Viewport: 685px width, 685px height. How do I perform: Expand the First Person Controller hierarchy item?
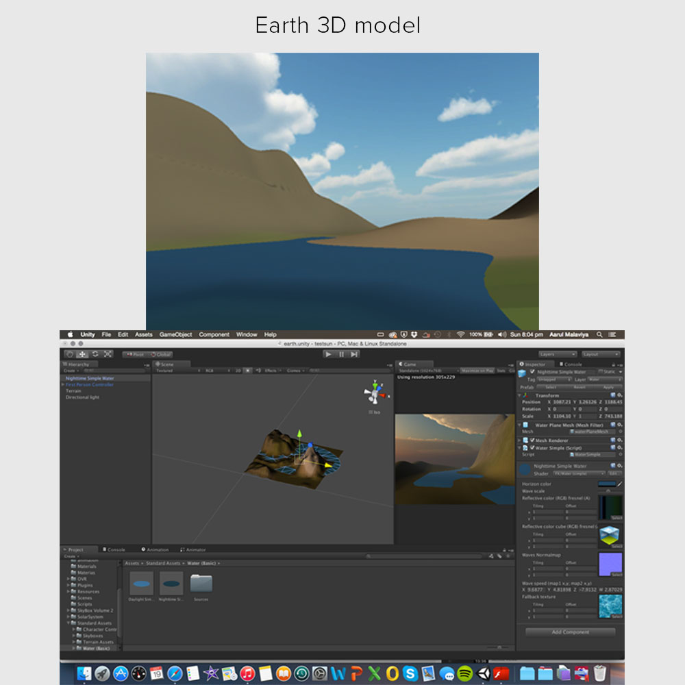(x=63, y=384)
